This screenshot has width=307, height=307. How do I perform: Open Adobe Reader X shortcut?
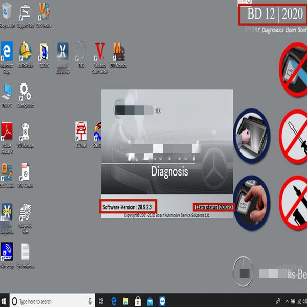7,138
